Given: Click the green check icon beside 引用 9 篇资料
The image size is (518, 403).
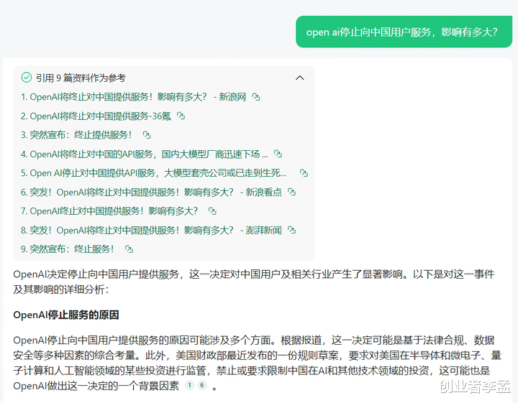Looking at the screenshot, I should (x=27, y=78).
